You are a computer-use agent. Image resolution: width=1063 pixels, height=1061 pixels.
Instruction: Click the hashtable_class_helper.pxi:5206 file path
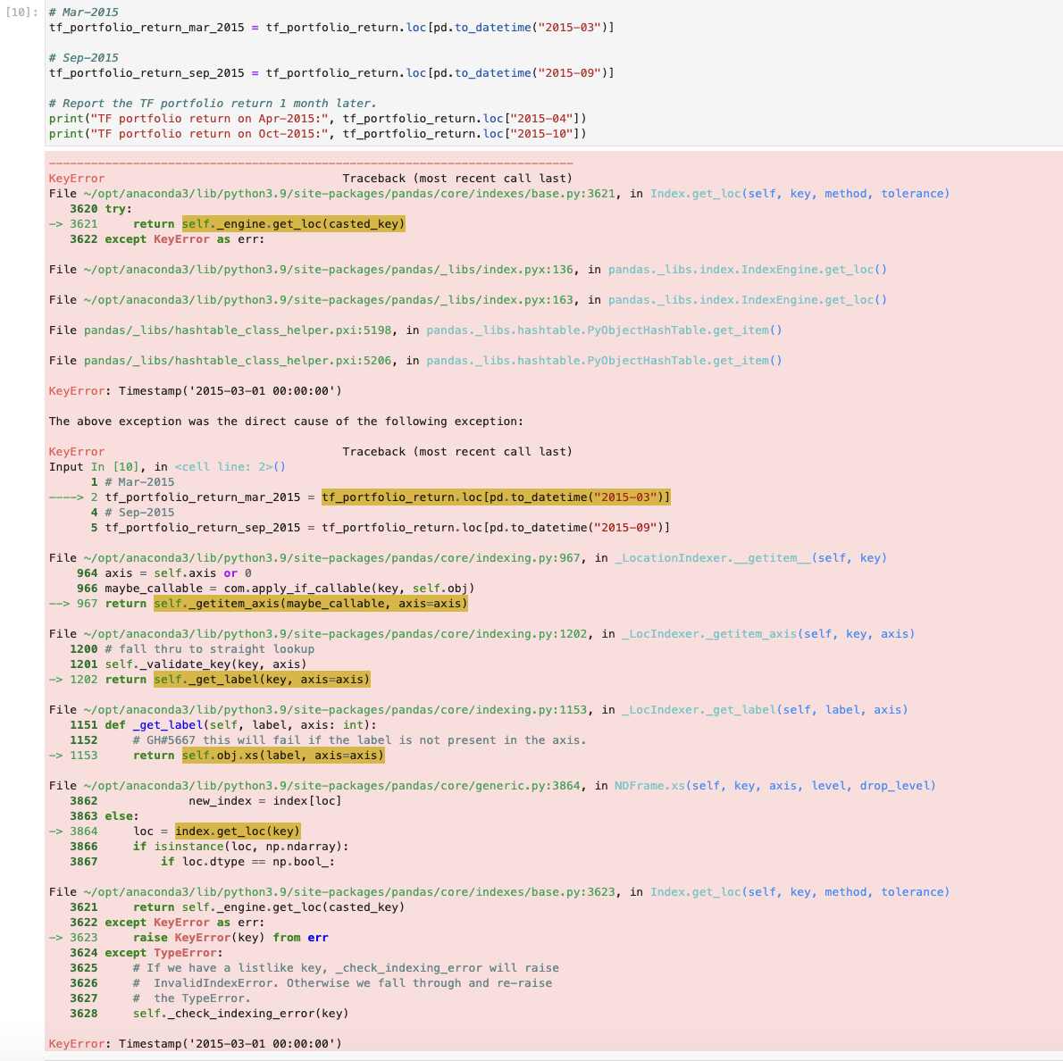238,361
